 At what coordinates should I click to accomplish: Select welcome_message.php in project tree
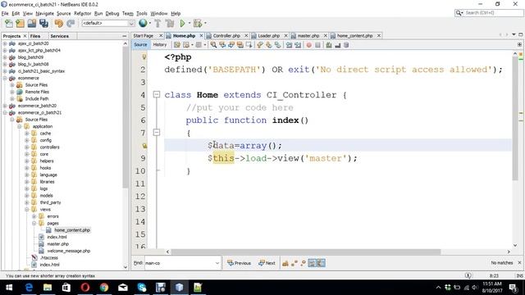(x=69, y=251)
